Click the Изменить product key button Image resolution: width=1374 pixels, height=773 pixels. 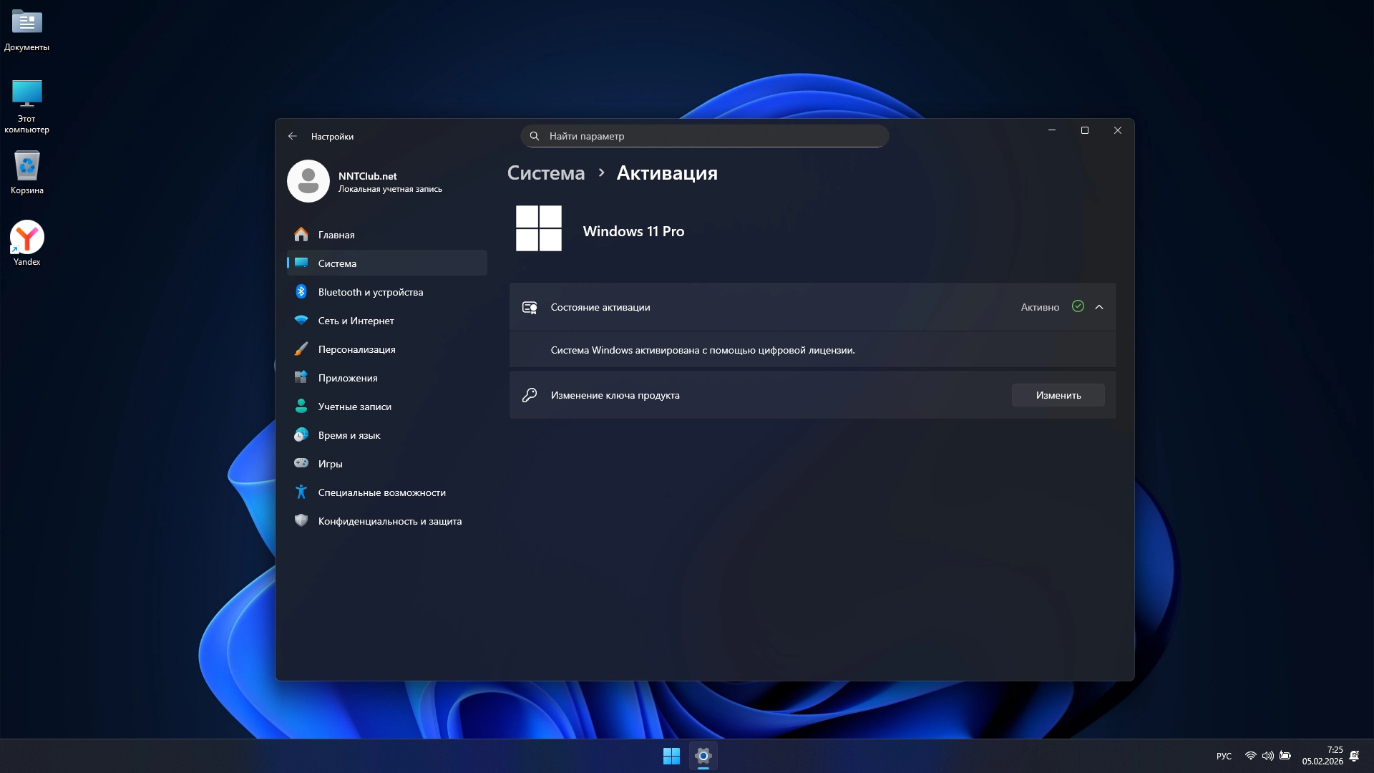pos(1058,395)
